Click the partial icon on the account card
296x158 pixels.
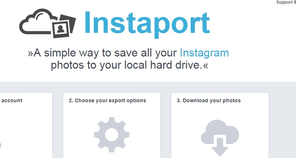pos(1,145)
